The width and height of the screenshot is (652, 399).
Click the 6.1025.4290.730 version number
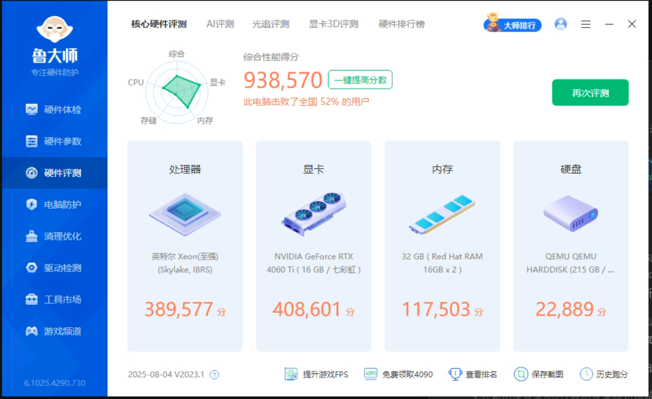[55, 383]
